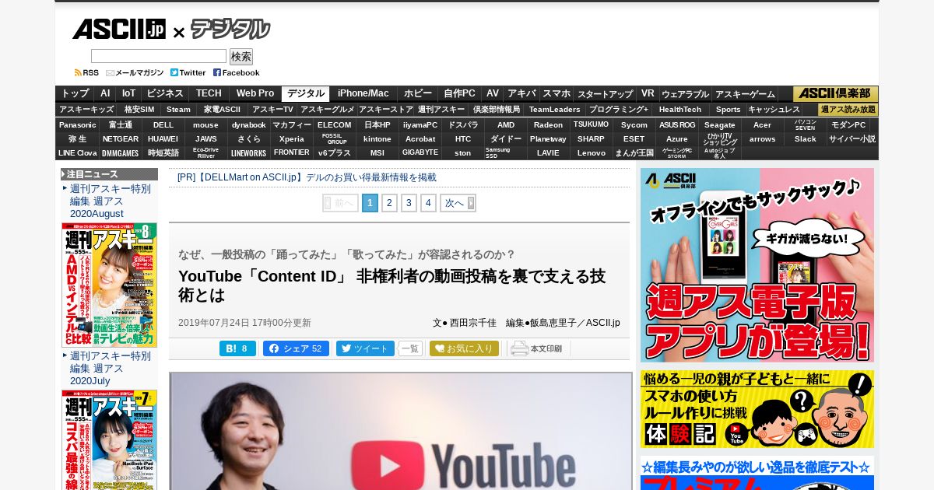Open the VR tab
The width and height of the screenshot is (934, 490).
pyautogui.click(x=648, y=93)
